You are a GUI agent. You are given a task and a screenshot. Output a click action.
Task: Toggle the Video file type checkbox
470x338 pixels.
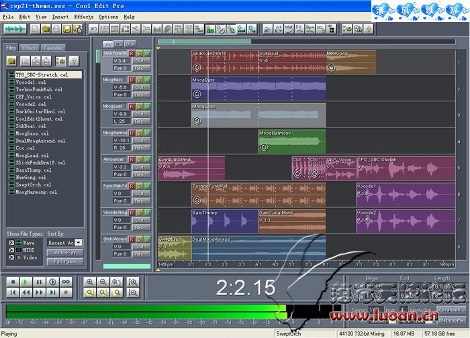pos(11,257)
